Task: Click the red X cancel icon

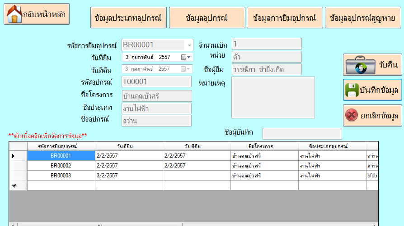Action: tap(352, 115)
